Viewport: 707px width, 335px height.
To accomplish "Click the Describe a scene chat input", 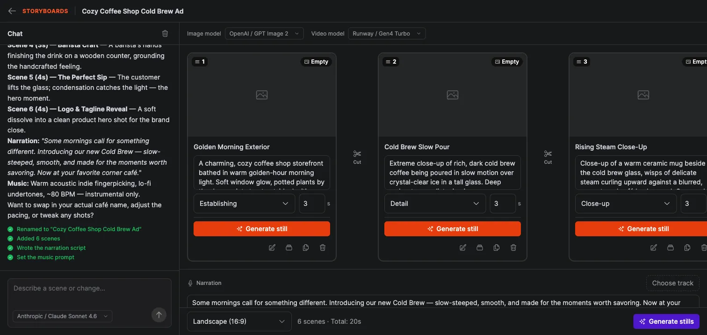I will [89, 289].
